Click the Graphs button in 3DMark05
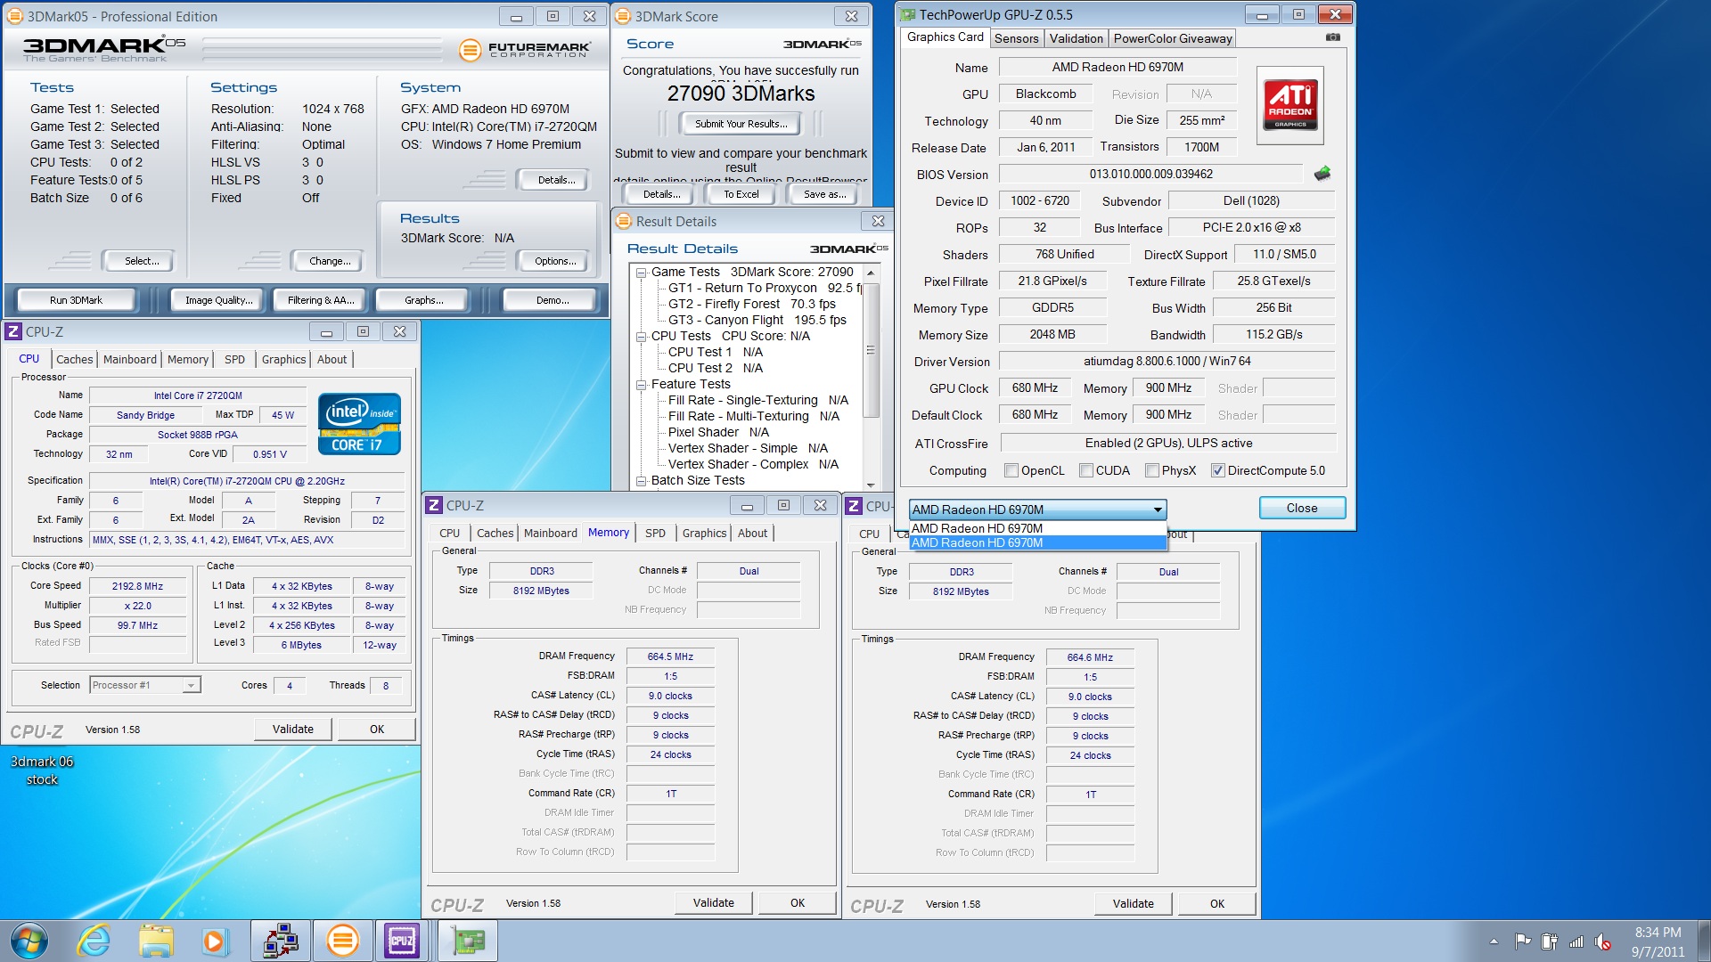1711x962 pixels. click(424, 300)
